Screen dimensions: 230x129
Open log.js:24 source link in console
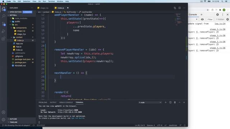point(220,24)
